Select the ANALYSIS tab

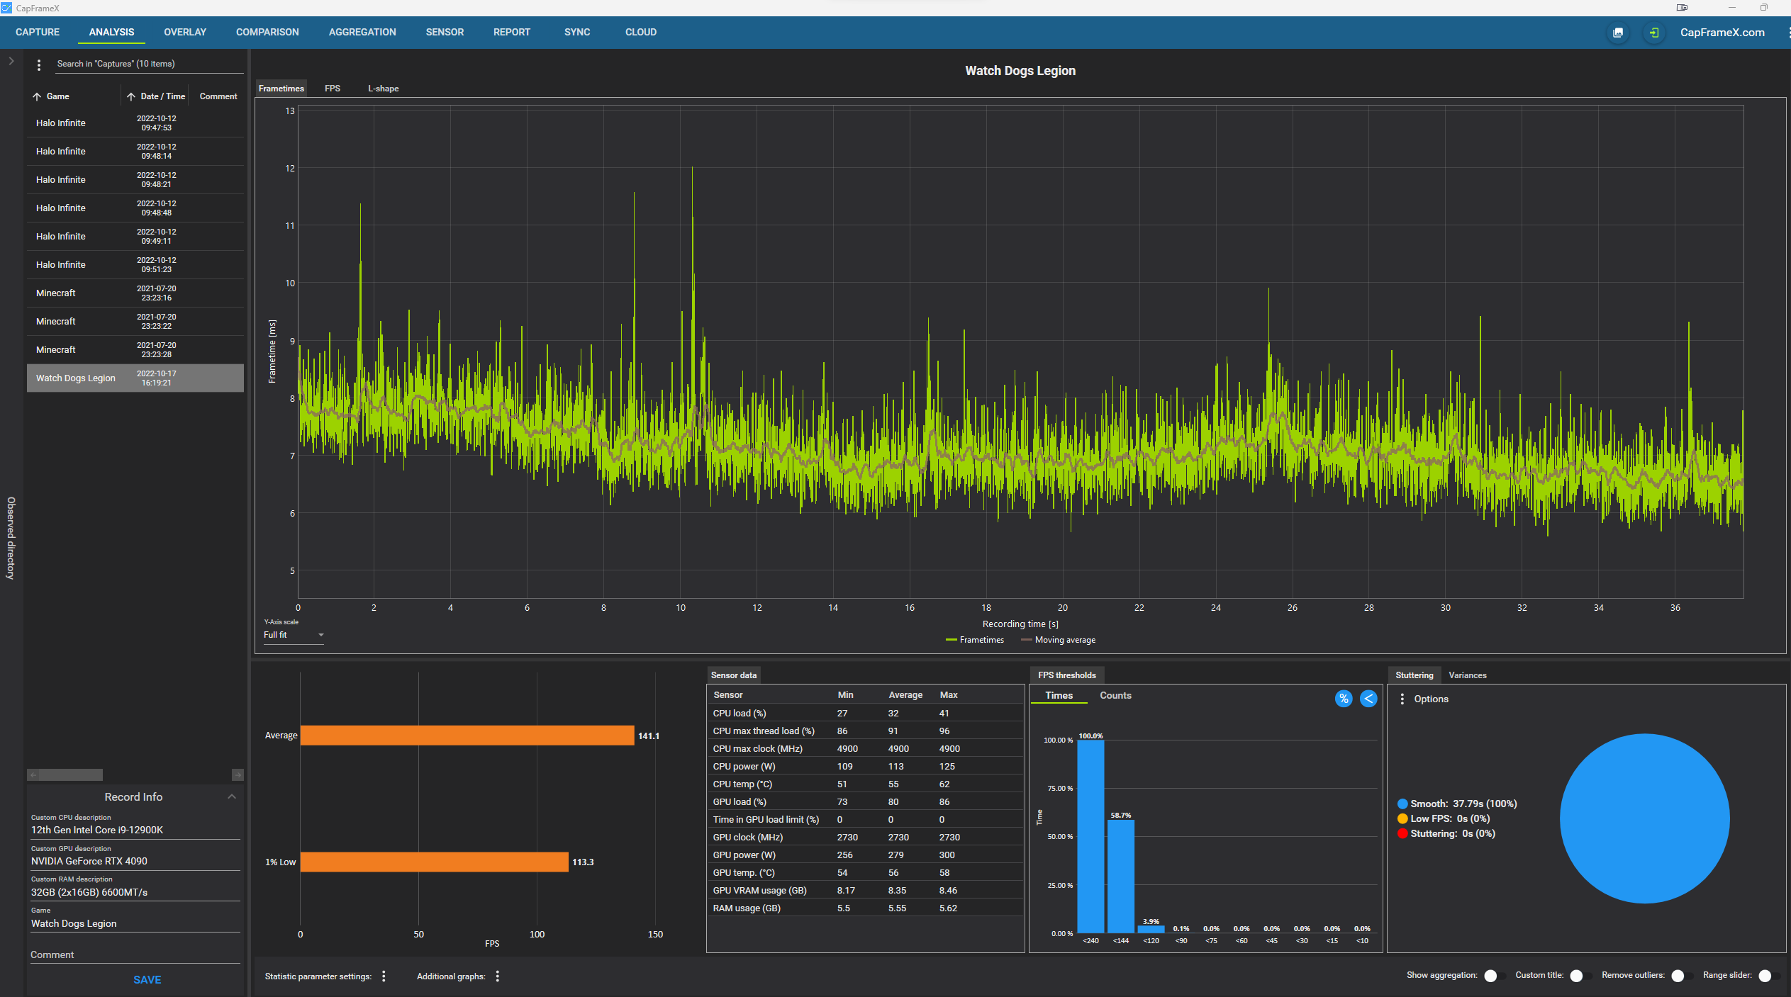click(x=111, y=32)
